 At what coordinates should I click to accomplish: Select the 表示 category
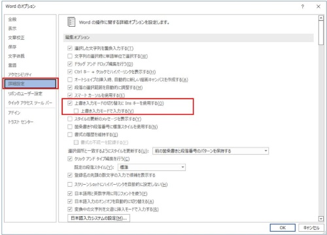pyautogui.click(x=12, y=29)
